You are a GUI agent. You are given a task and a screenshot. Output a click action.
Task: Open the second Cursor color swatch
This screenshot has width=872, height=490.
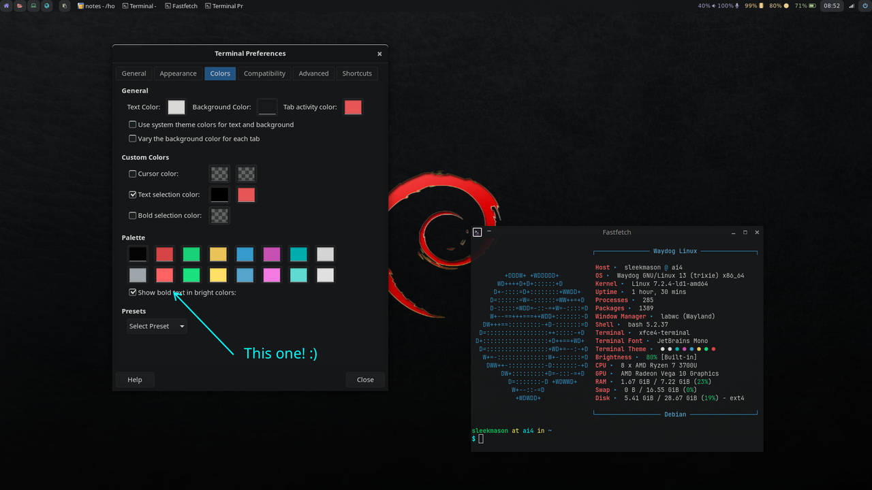[246, 174]
